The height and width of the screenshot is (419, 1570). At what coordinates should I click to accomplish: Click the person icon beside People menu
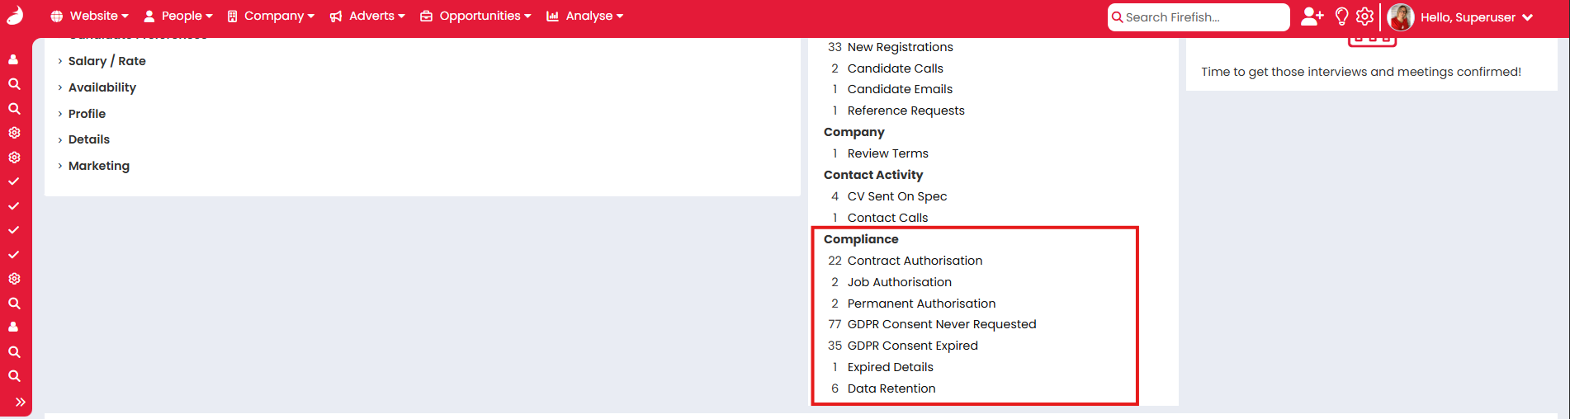pyautogui.click(x=149, y=16)
